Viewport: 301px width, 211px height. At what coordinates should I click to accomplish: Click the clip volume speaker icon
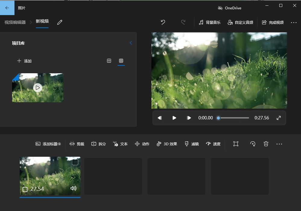[x=73, y=188]
